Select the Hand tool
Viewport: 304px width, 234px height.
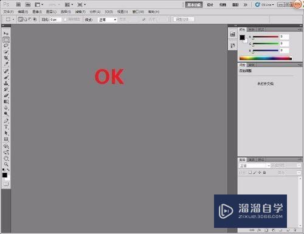(x=6, y=158)
